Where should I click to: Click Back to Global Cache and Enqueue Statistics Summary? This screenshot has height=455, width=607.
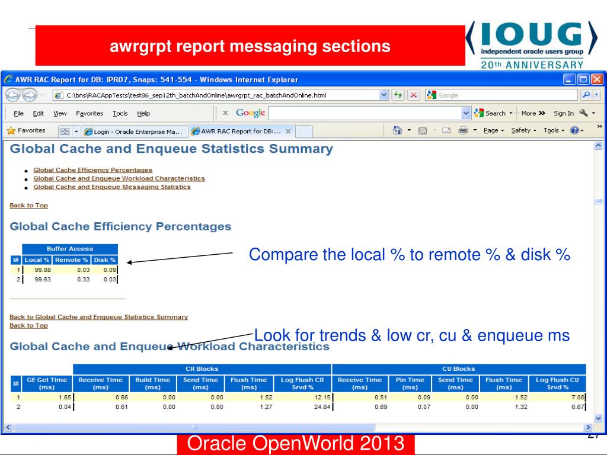pos(99,317)
